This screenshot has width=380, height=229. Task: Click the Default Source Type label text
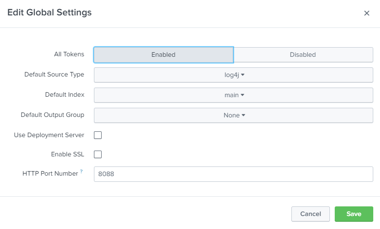[54, 75]
